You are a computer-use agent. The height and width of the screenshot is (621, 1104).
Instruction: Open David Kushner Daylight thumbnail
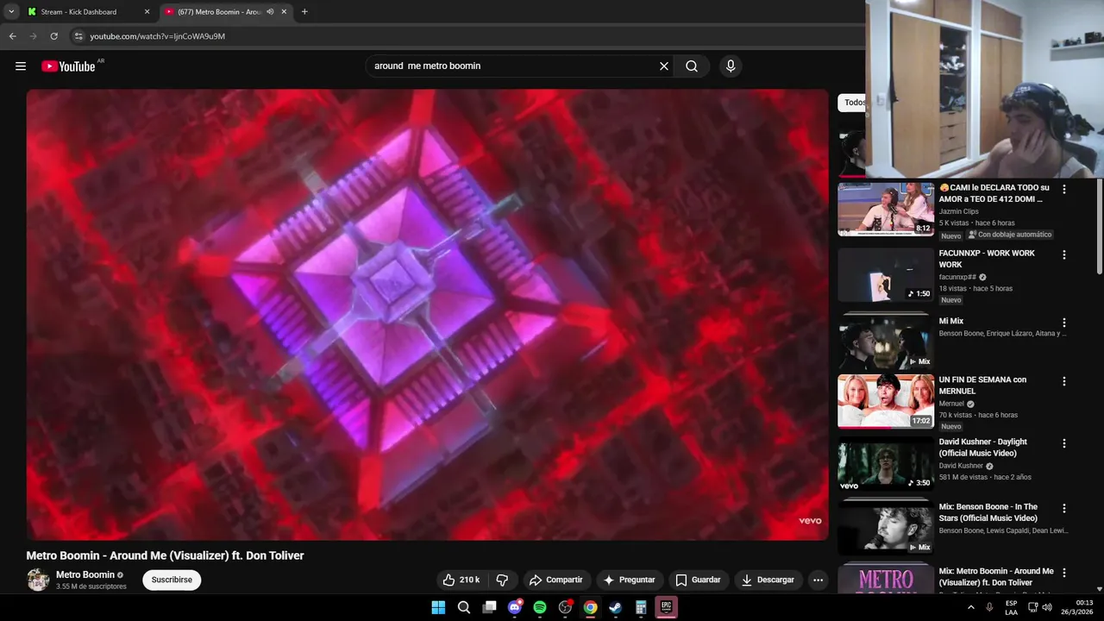pos(886,465)
